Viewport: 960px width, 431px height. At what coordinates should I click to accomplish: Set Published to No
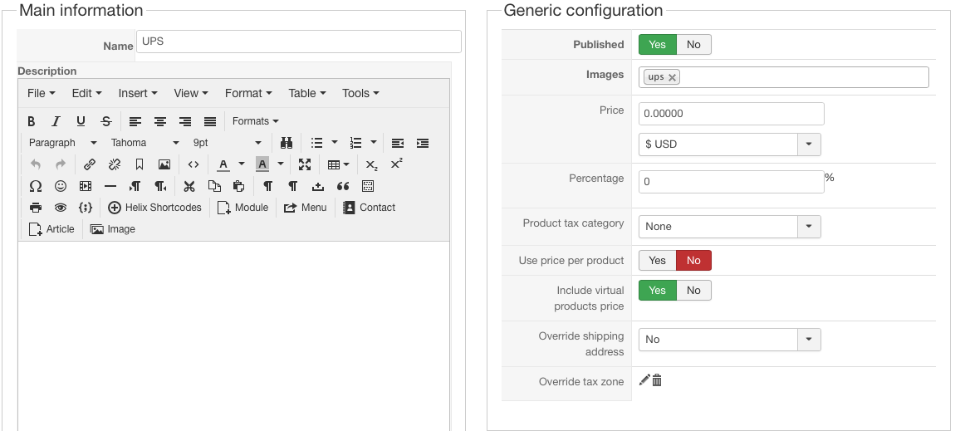693,45
